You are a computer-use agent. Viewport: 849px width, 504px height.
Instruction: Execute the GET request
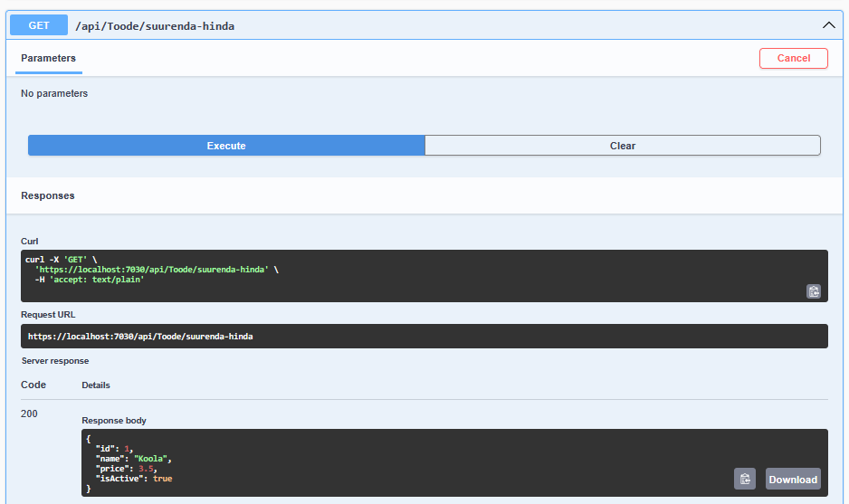click(x=226, y=146)
